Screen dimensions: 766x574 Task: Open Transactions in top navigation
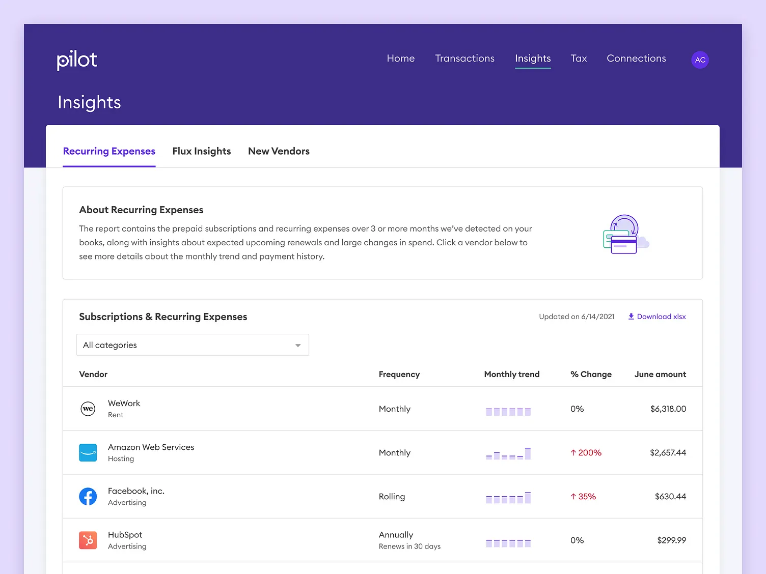click(464, 59)
